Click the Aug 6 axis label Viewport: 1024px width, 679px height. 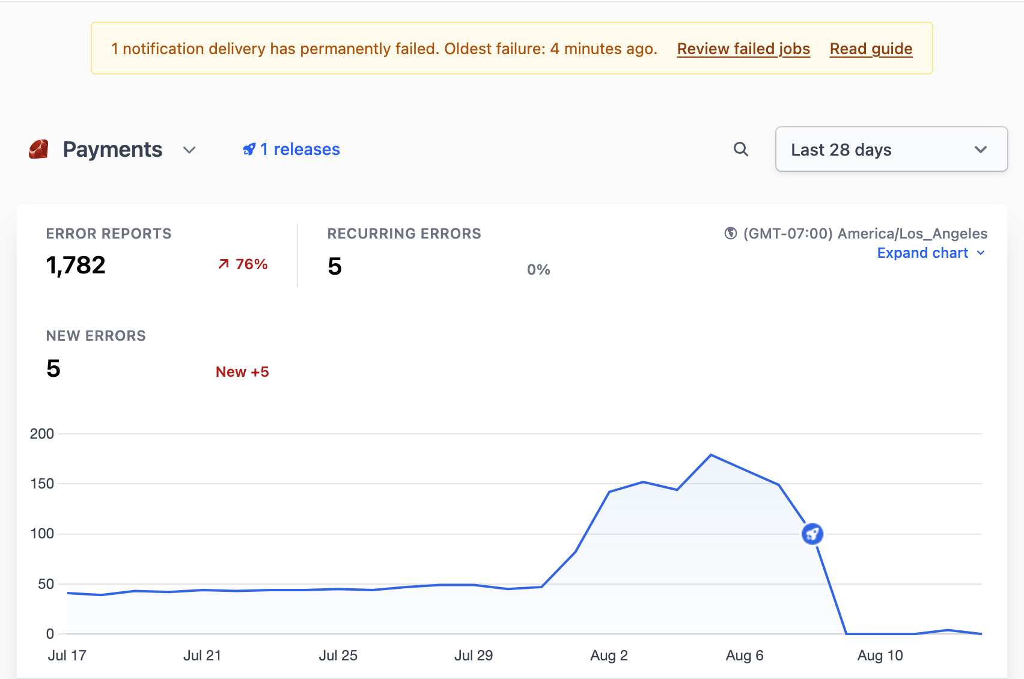(745, 656)
